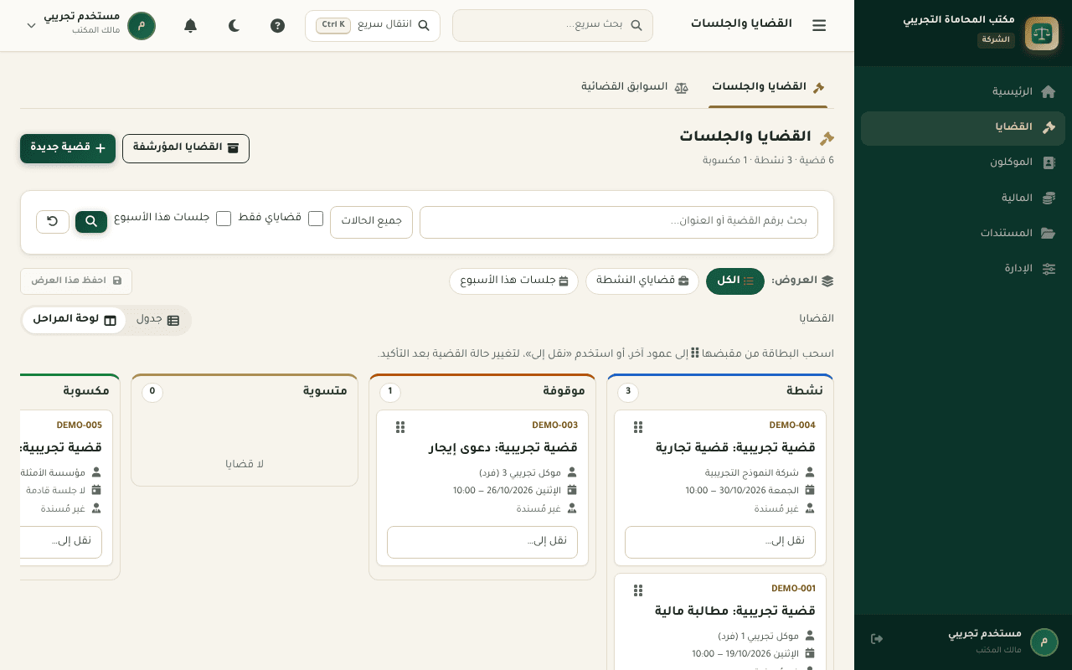Click the logout icon at the sidebar bottom

(877, 639)
